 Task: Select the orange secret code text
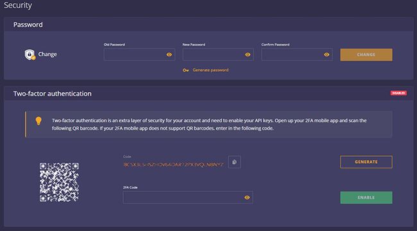point(173,164)
